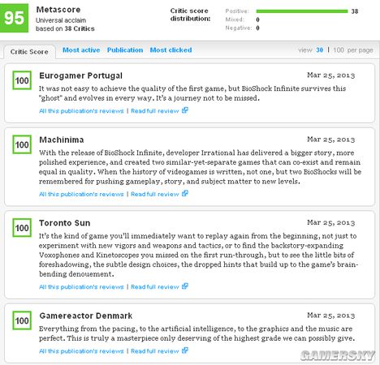Click the green 95 Metascore badge
Image resolution: width=380 pixels, height=365 pixels.
tap(14, 18)
